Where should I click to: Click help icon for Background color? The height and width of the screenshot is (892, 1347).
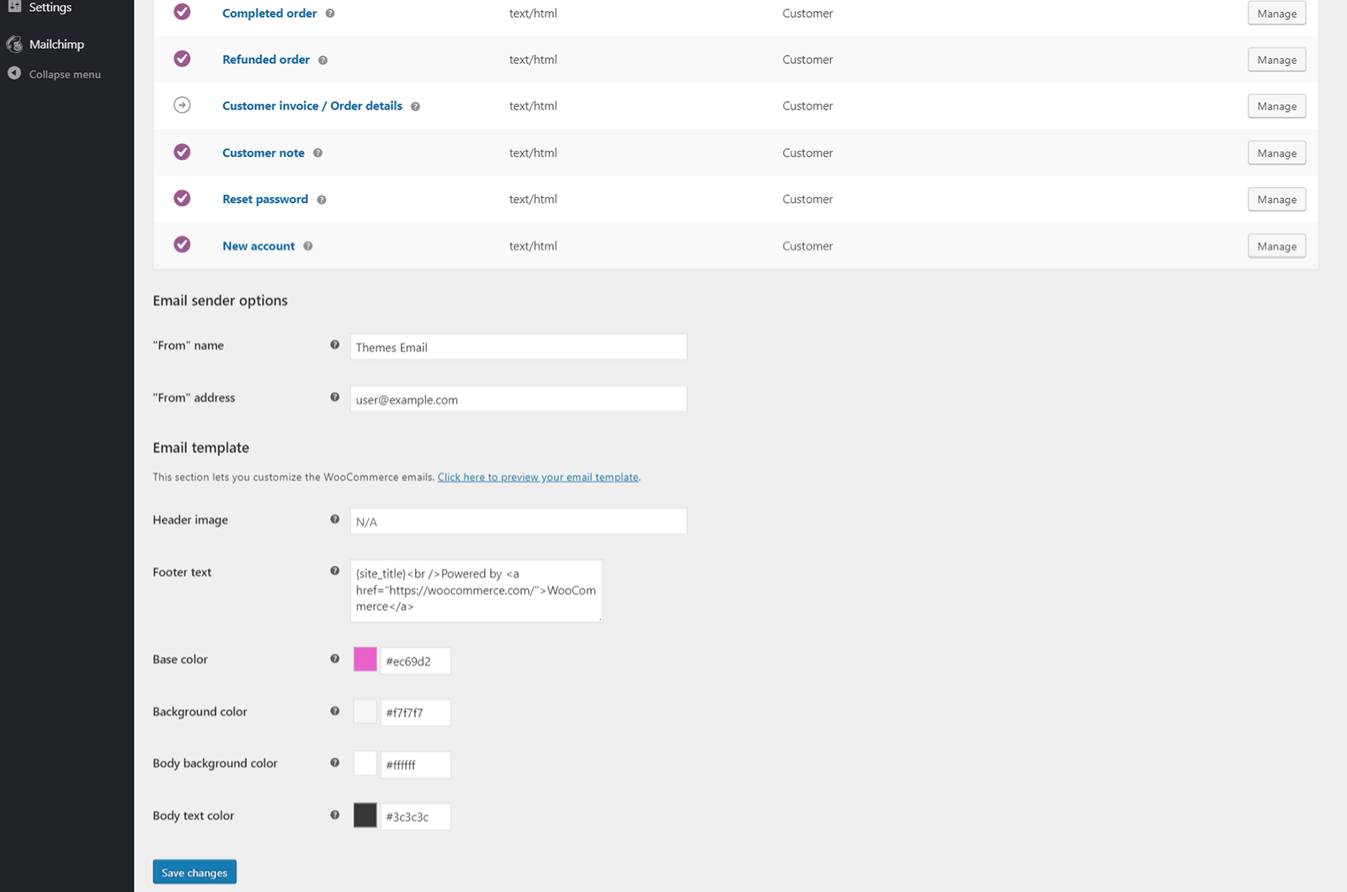(x=335, y=711)
